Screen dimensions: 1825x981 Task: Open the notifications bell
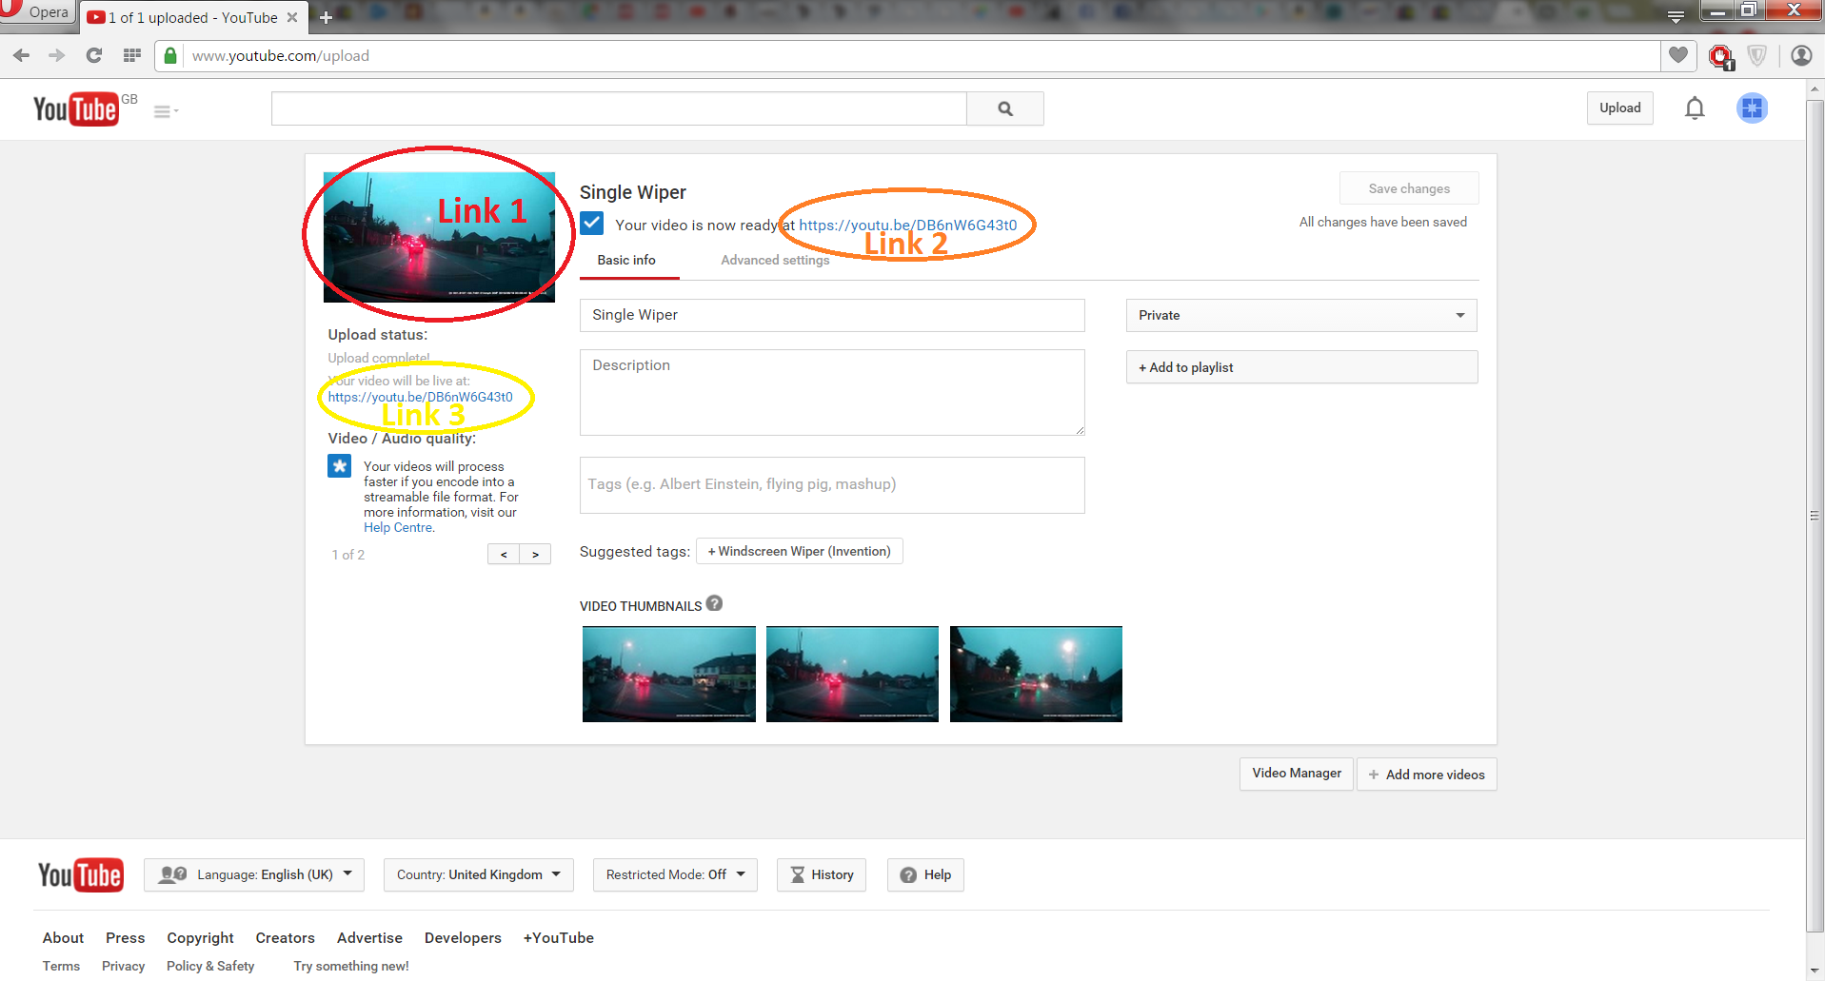coord(1695,108)
